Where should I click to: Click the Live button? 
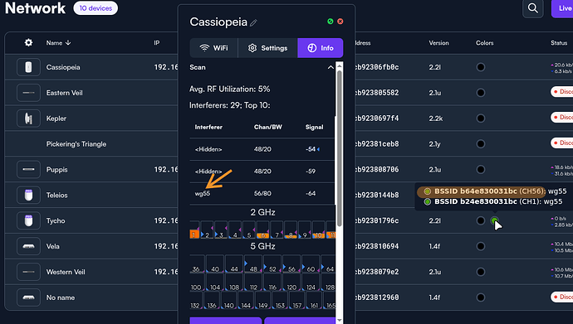tap(563, 8)
